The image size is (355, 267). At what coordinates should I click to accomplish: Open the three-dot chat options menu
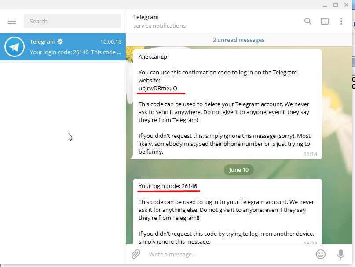pos(341,21)
